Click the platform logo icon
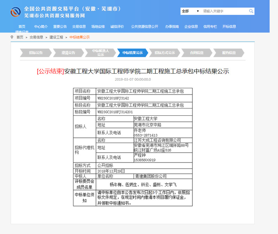278x234 pixels. 16,12
